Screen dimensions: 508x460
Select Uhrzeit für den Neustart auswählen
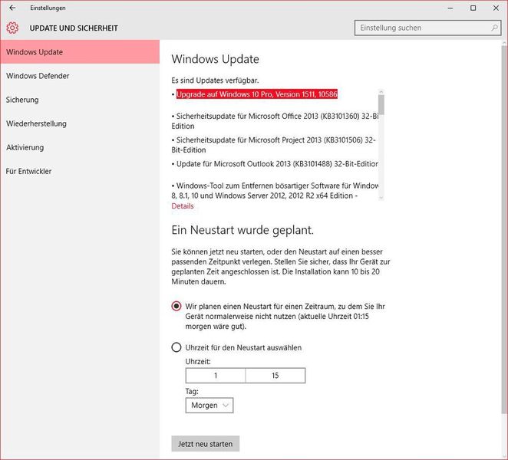coord(176,347)
